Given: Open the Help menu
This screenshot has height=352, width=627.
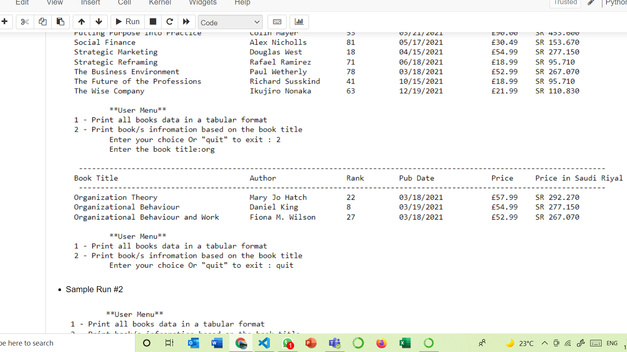Looking at the screenshot, I should click(x=242, y=3).
